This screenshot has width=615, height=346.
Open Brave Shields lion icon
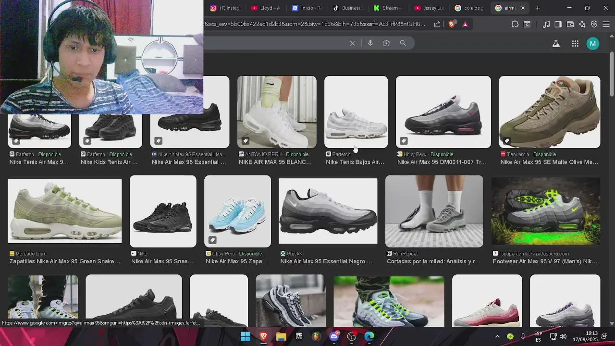[x=452, y=24]
